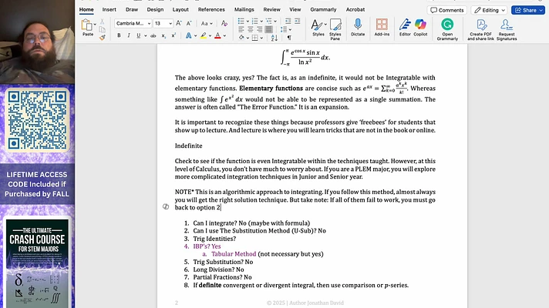This screenshot has width=549, height=308.
Task: Click the Paste clipboard icon
Action: coord(86,25)
